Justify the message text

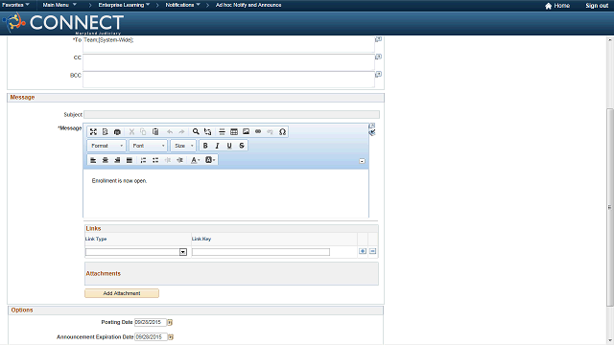130,160
